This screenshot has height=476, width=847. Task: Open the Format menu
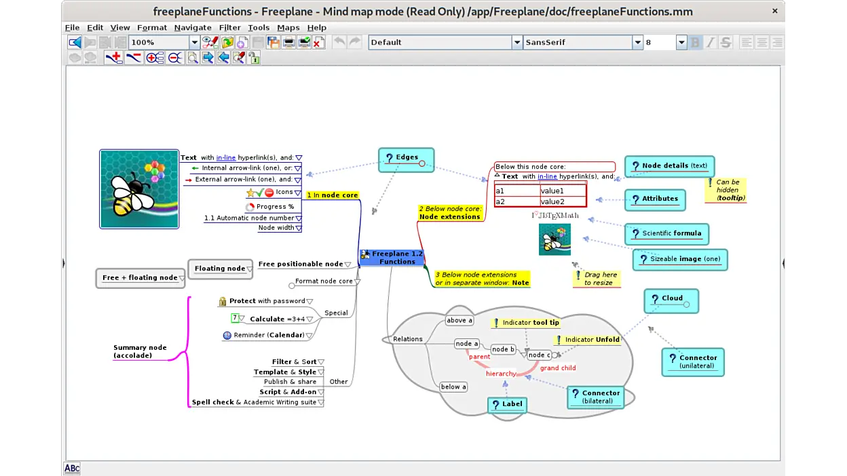(152, 27)
